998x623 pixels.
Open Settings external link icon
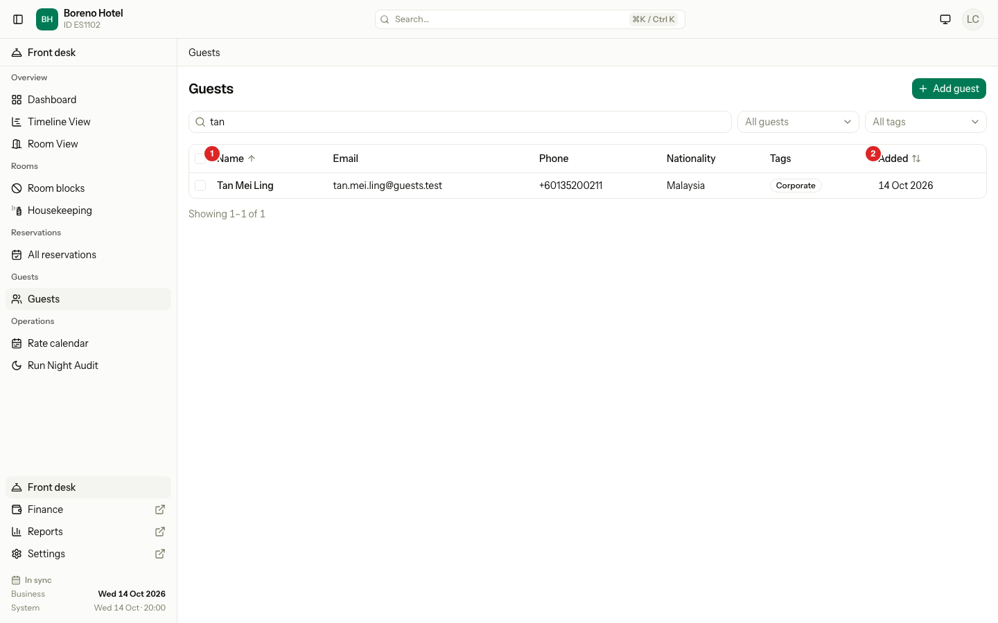tap(160, 554)
